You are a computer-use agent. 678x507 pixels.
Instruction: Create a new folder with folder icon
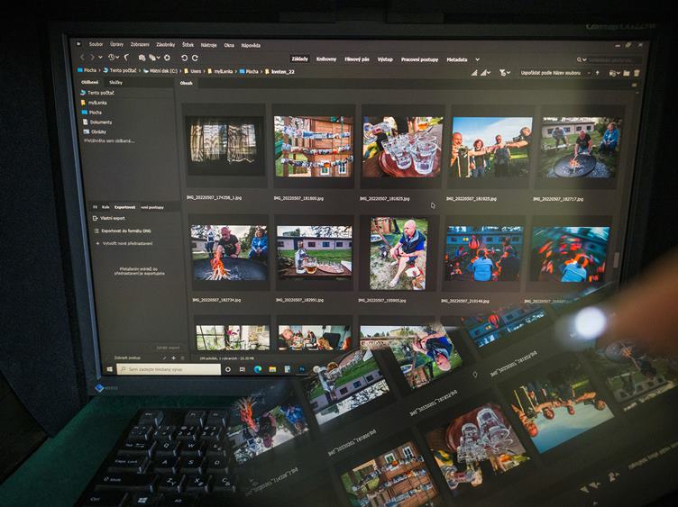point(626,74)
